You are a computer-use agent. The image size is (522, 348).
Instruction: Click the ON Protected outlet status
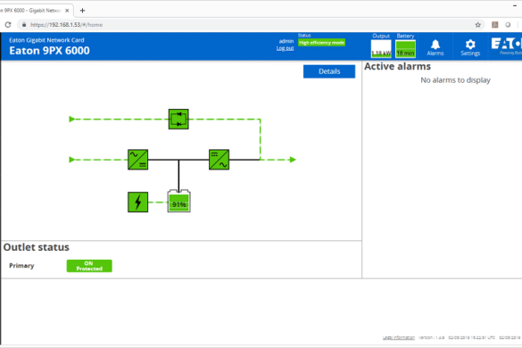(89, 266)
